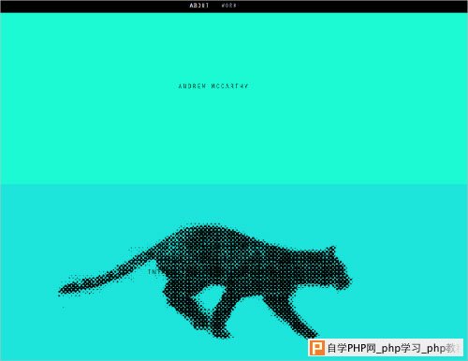Image resolution: width=468 pixels, height=361 pixels.
Task: Click the darker cyan lower section background
Action: [x=405, y=234]
